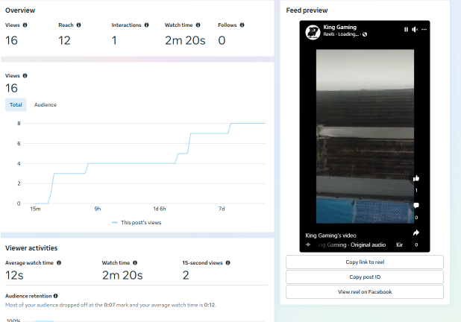Switch to the Audience tab

[46, 104]
